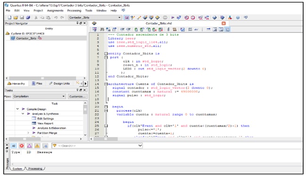Collapse the entity Contador_3bits code block
The image size is (306, 176).
click(x=106, y=54)
